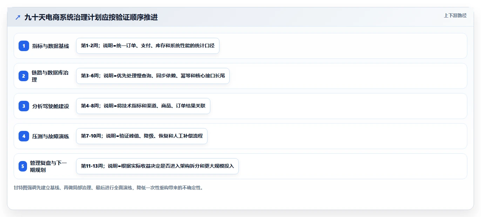Click the 链路与数据库治理 step label
This screenshot has height=217, width=481.
[50, 76]
